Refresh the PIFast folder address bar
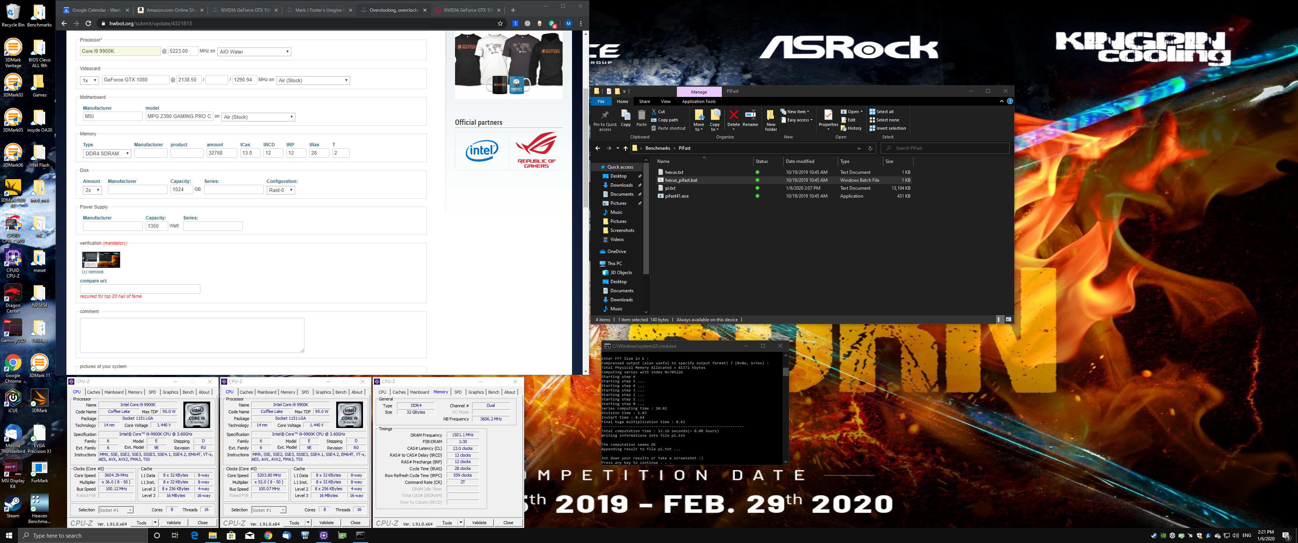 click(x=870, y=148)
